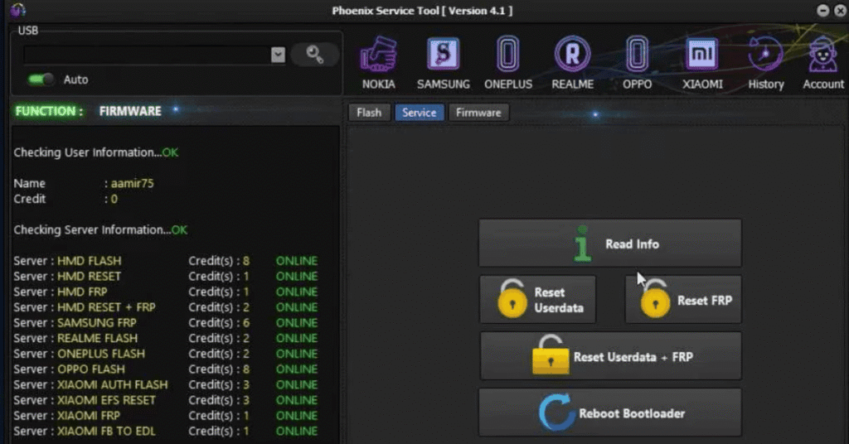Minimize the Phoenix Service Tool window
The width and height of the screenshot is (849, 444).
(x=822, y=10)
